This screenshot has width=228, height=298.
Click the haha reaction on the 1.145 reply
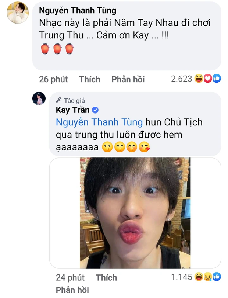199,277
